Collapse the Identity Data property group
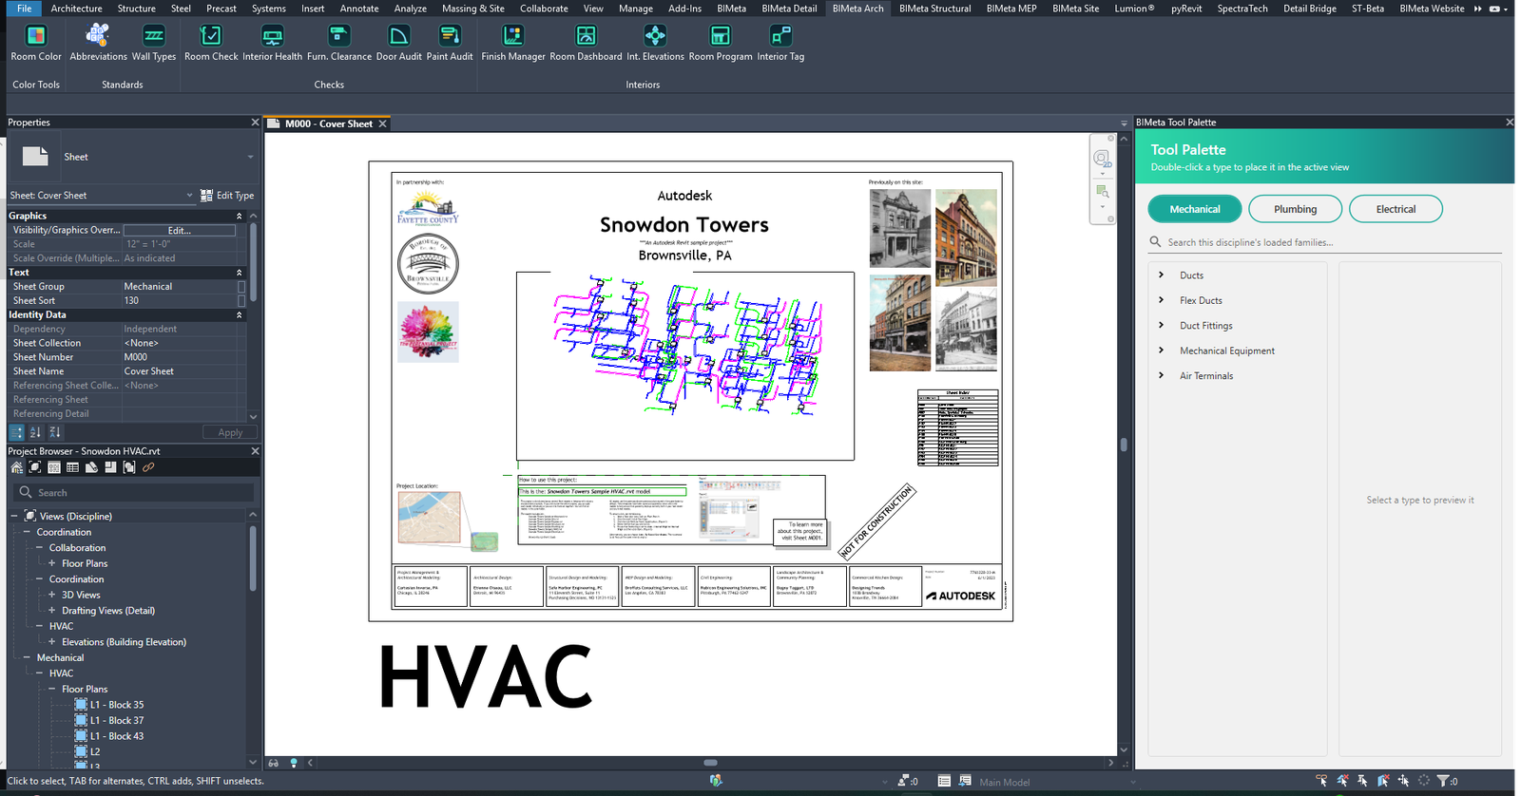Screen dimensions: 1521x796 click(239, 315)
